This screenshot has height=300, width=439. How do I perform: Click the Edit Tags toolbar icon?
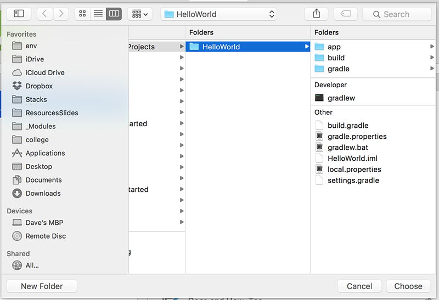point(346,14)
